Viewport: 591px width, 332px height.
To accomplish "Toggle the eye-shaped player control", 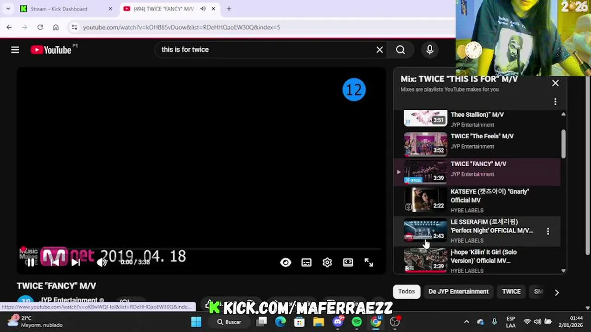I will pos(286,262).
